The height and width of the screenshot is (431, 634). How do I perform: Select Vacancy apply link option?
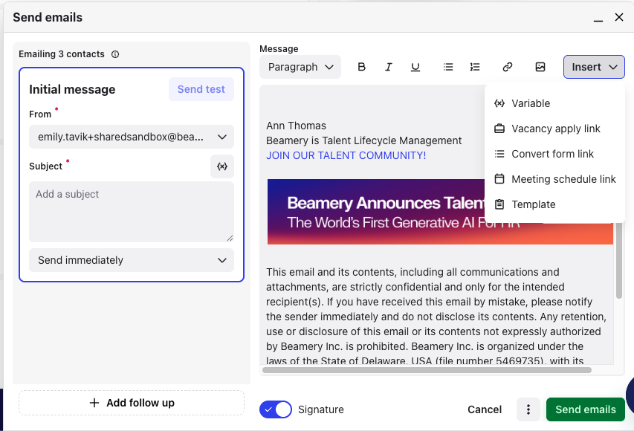(x=554, y=129)
